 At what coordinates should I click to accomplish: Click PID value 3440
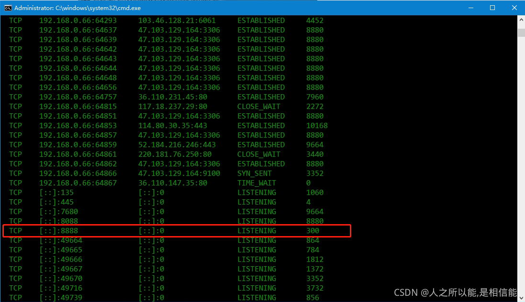[315, 154]
